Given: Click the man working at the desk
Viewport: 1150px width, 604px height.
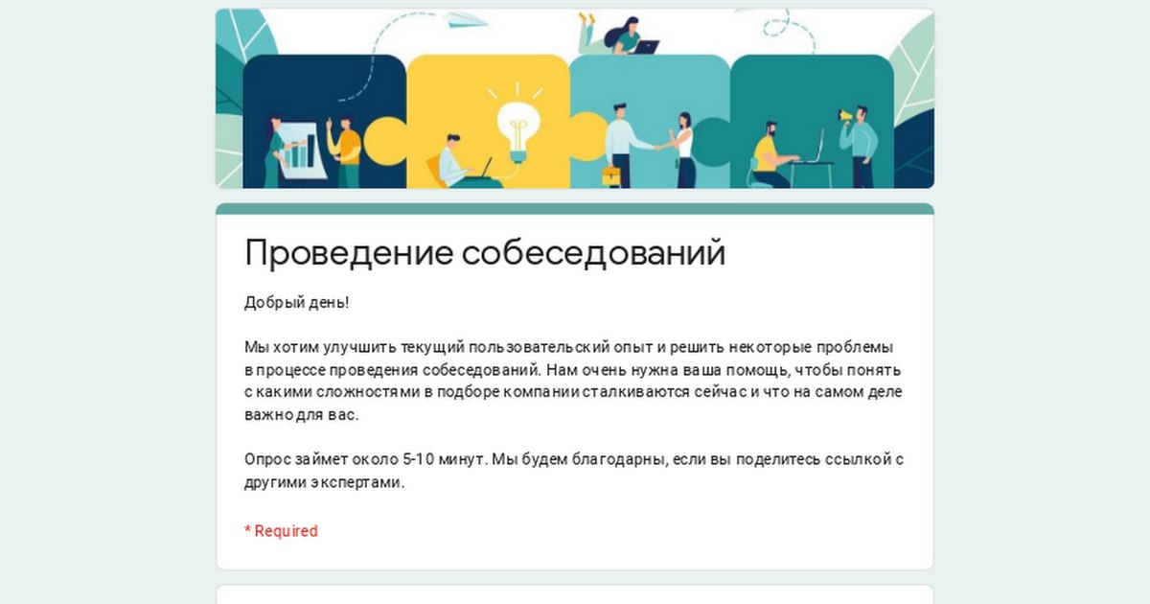Looking at the screenshot, I should (774, 154).
